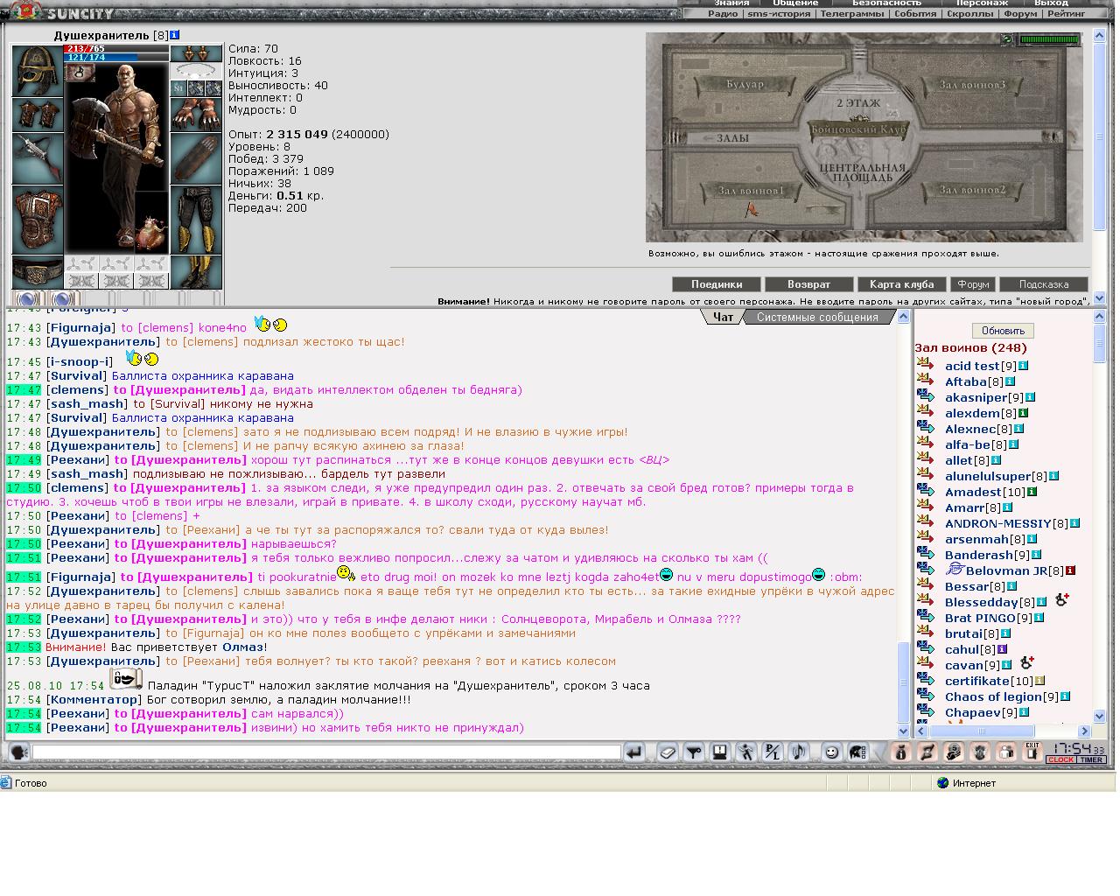Click the boots equipment slot
The height and width of the screenshot is (896, 1120).
pyautogui.click(x=196, y=272)
